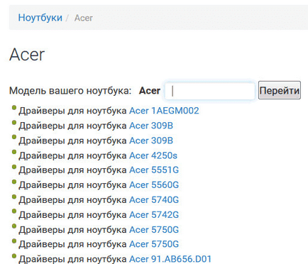Click green bullet beside Acer 5551G
The width and height of the screenshot is (308, 264).
(14, 167)
